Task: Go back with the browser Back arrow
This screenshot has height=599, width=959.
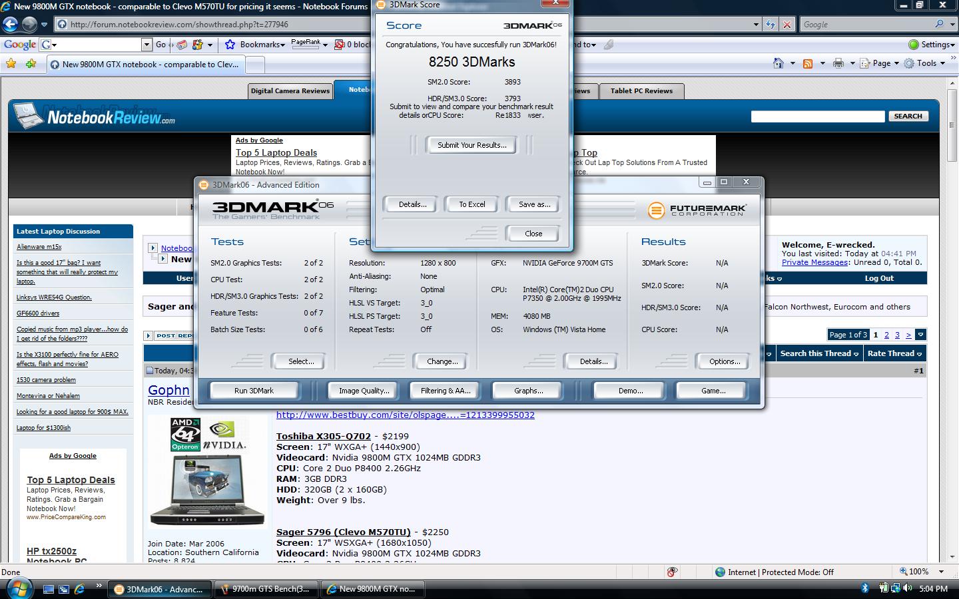Action: pos(10,25)
